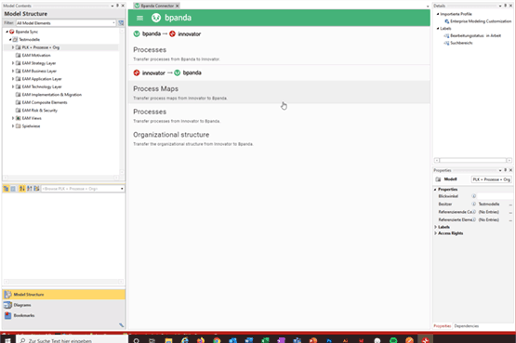
Task: Expand the EAM Strategy Layer node
Action: pyautogui.click(x=13, y=63)
